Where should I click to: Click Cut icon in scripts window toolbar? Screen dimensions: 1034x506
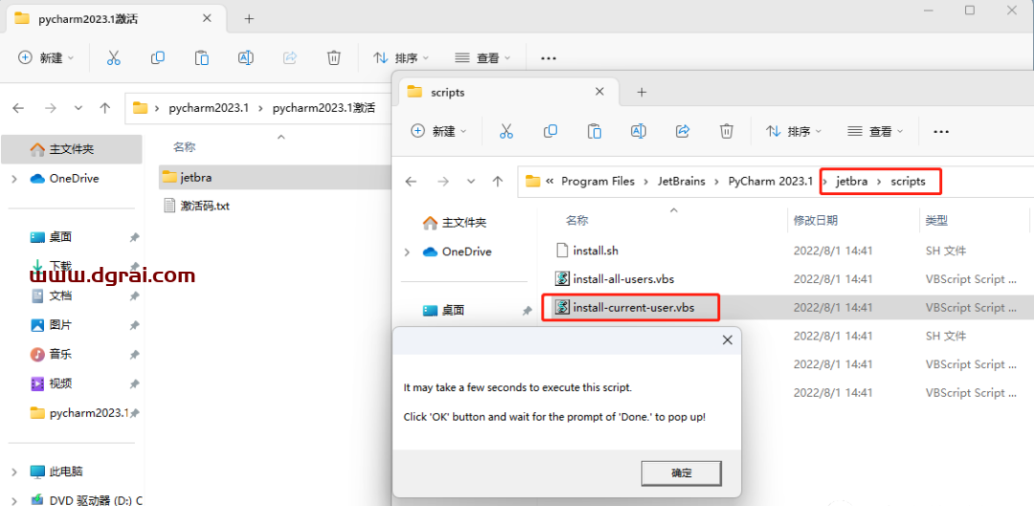coord(506,131)
